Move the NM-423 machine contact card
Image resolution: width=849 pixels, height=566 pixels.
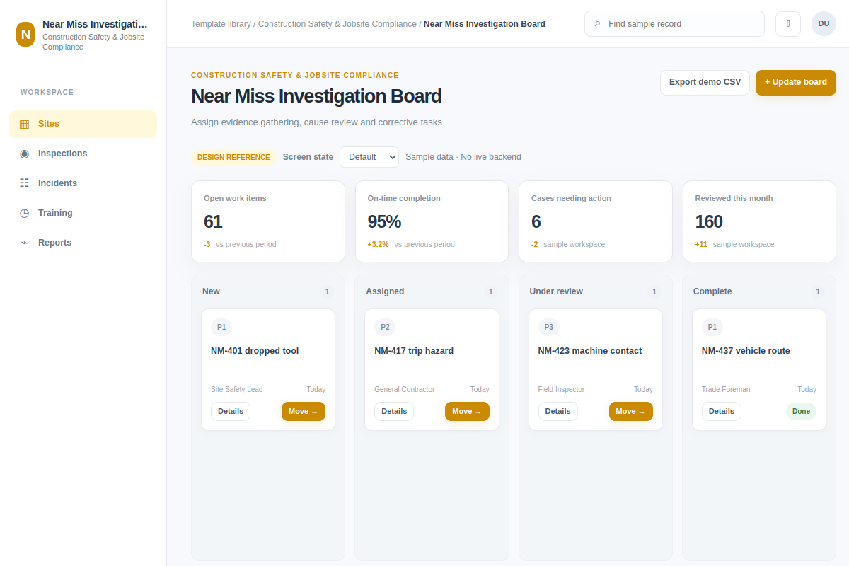tap(631, 411)
